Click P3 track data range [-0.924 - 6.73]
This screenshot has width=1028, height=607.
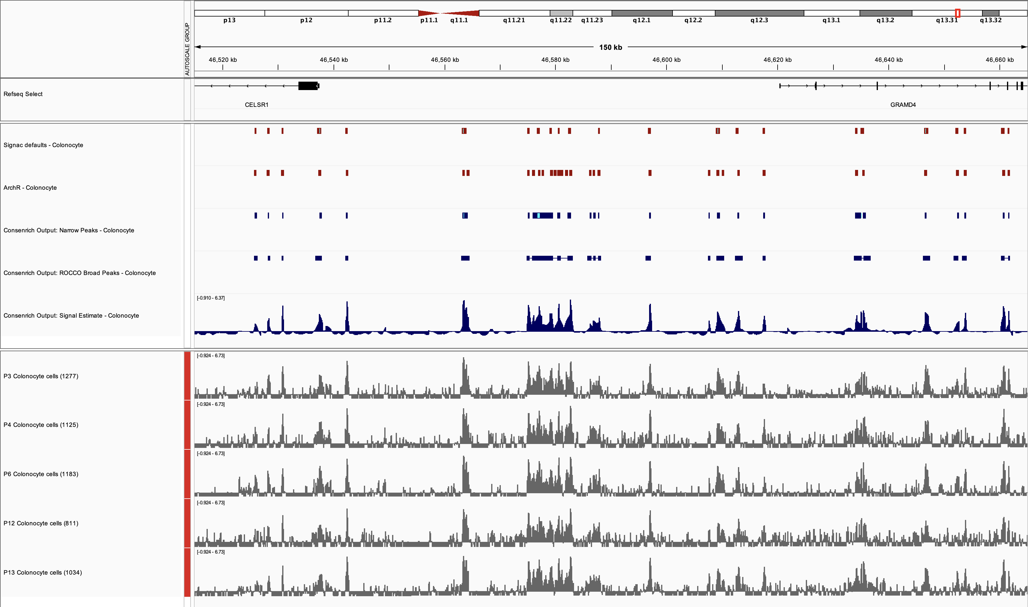211,355
